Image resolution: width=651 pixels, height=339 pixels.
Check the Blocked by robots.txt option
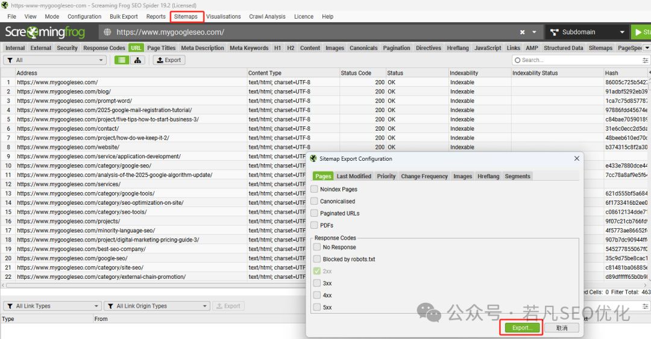pyautogui.click(x=317, y=259)
